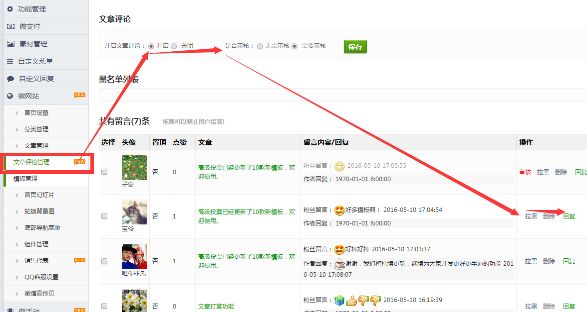Click the heart-eyes emoji before 好多模板啊
The height and width of the screenshot is (312, 587).
pos(339,210)
